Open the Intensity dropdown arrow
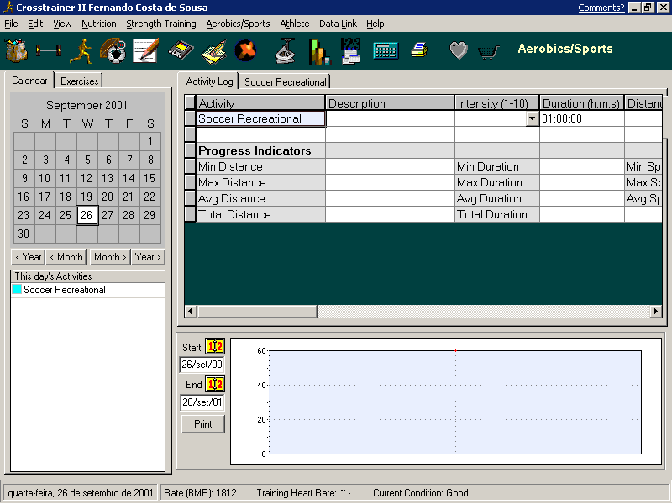672x504 pixels. (x=532, y=119)
